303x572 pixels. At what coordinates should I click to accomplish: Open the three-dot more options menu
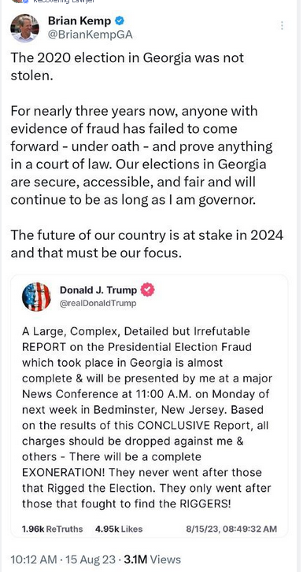click(x=282, y=25)
